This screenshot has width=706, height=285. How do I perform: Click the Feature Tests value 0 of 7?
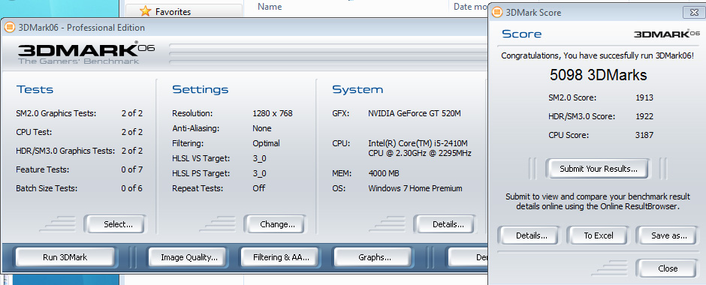point(132,169)
